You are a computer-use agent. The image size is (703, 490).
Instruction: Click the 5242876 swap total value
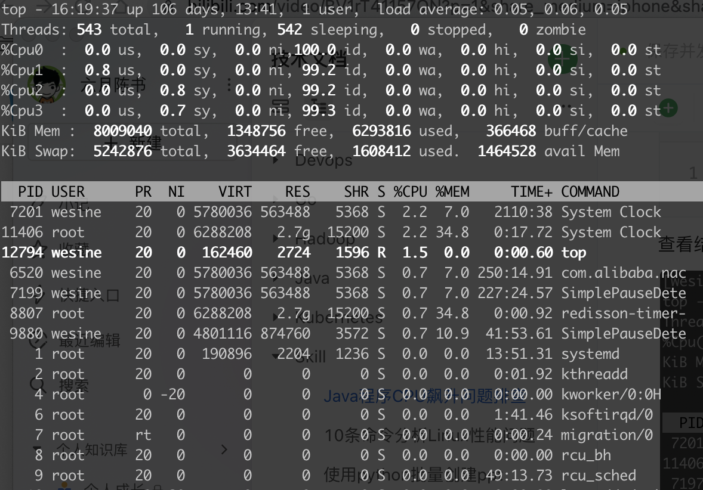tap(122, 151)
